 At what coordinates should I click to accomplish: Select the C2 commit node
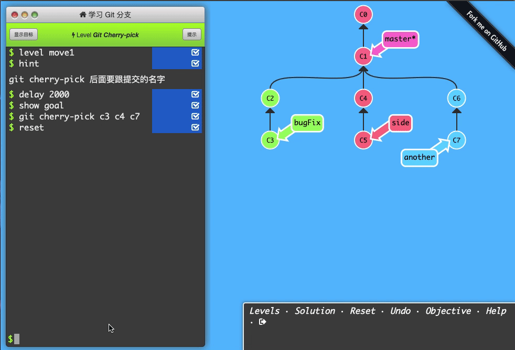click(270, 98)
